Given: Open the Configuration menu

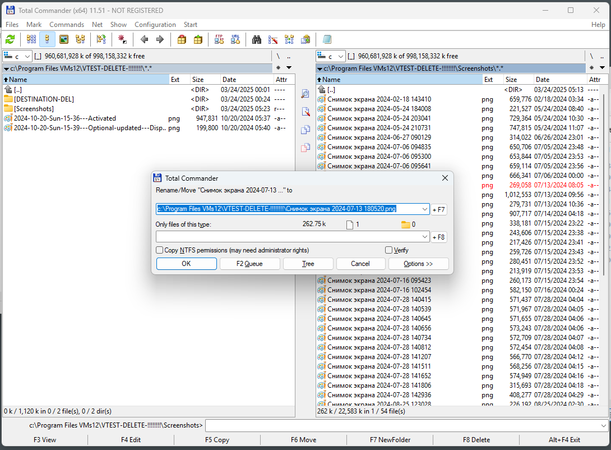Looking at the screenshot, I should click(x=155, y=25).
